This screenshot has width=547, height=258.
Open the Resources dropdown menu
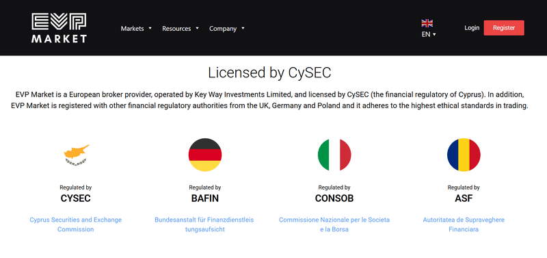(x=181, y=29)
